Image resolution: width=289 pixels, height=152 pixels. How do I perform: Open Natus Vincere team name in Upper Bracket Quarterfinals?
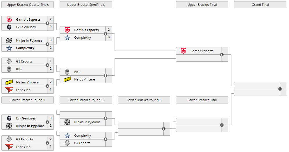(27, 82)
